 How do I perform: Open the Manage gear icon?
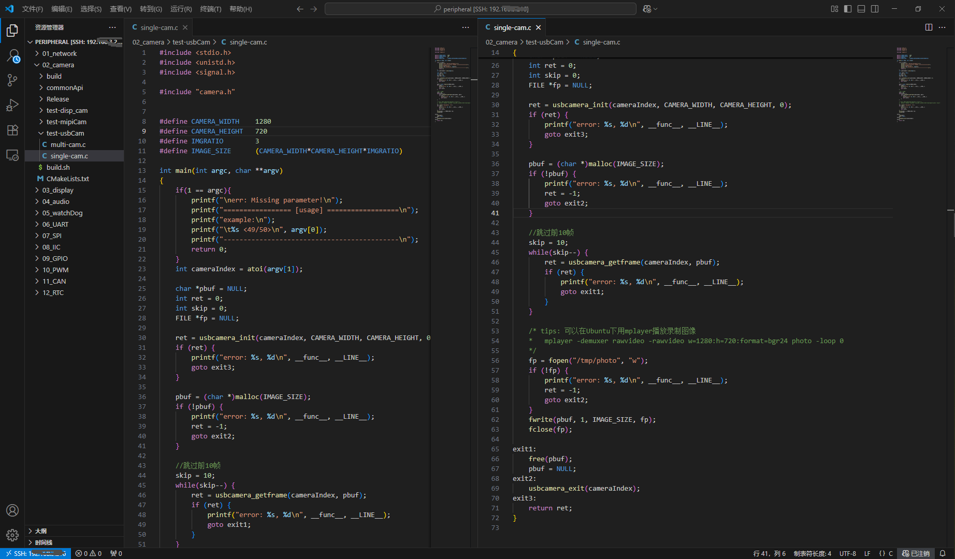[12, 535]
